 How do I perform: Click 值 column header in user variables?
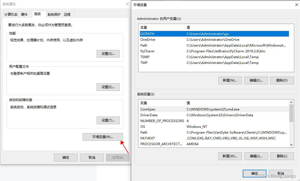pyautogui.click(x=237, y=27)
